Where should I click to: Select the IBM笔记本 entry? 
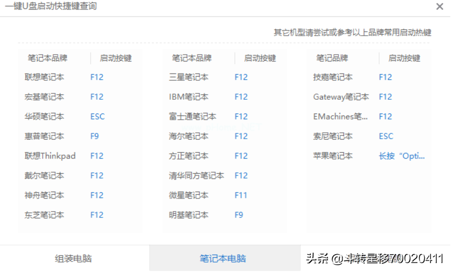pos(189,97)
